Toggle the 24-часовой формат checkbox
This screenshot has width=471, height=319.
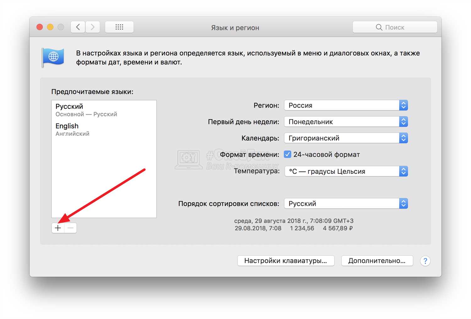287,154
